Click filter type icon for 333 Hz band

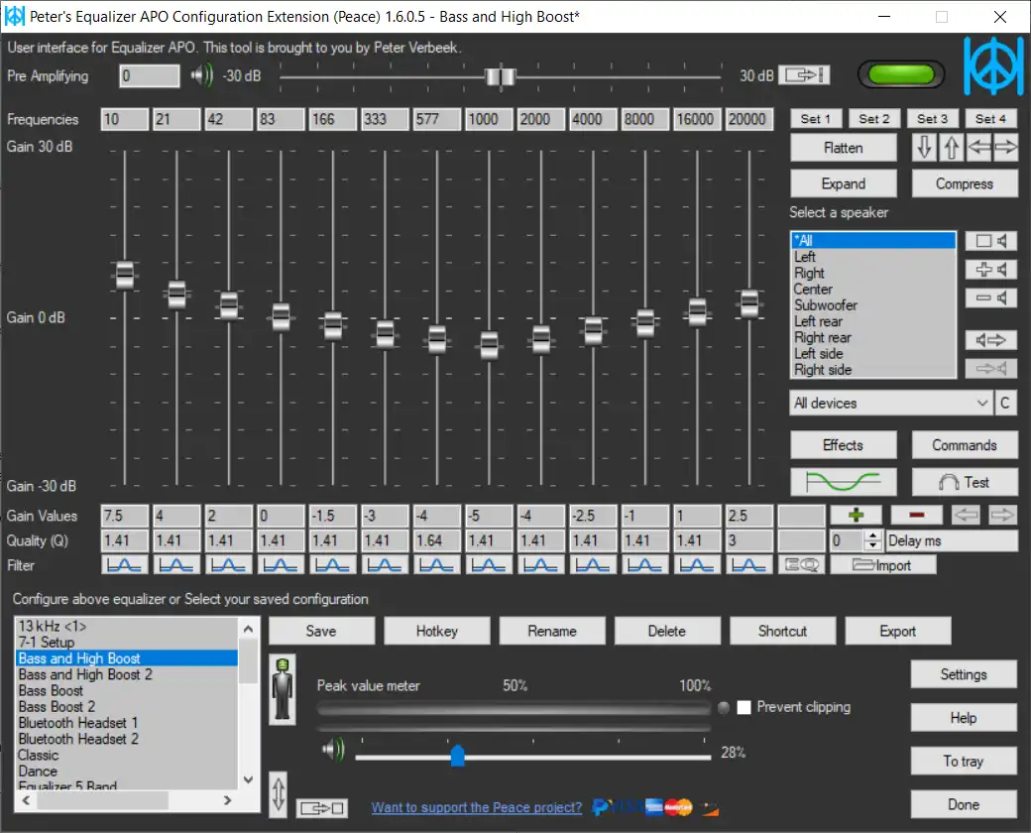click(x=385, y=565)
